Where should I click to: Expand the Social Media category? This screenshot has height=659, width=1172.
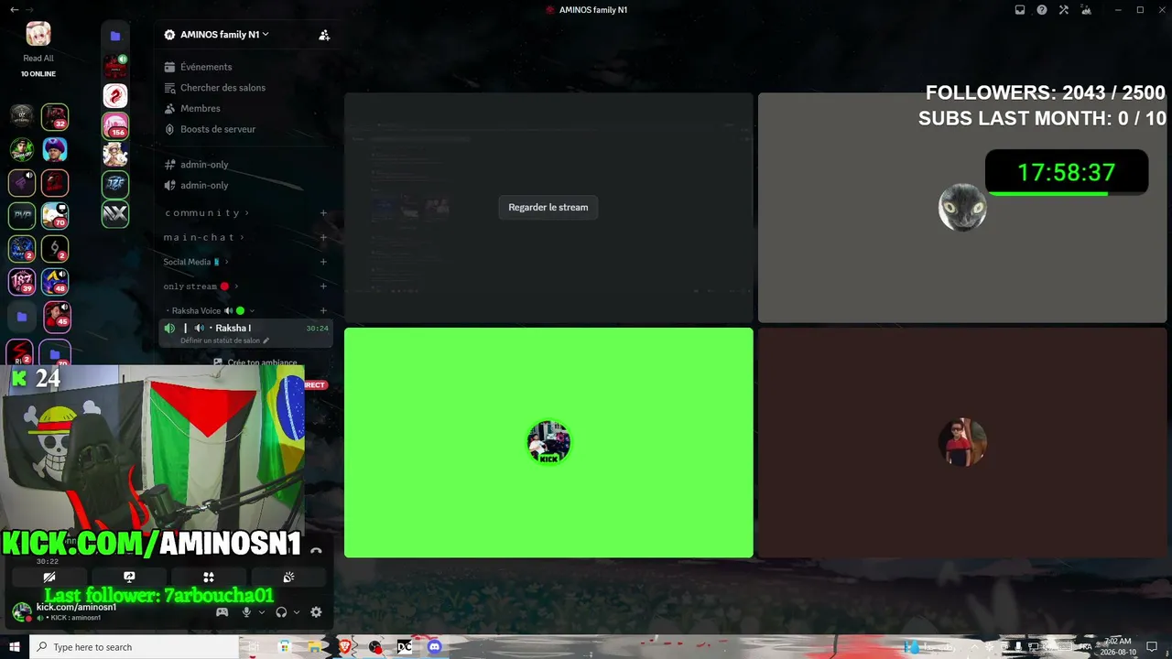[x=196, y=262]
